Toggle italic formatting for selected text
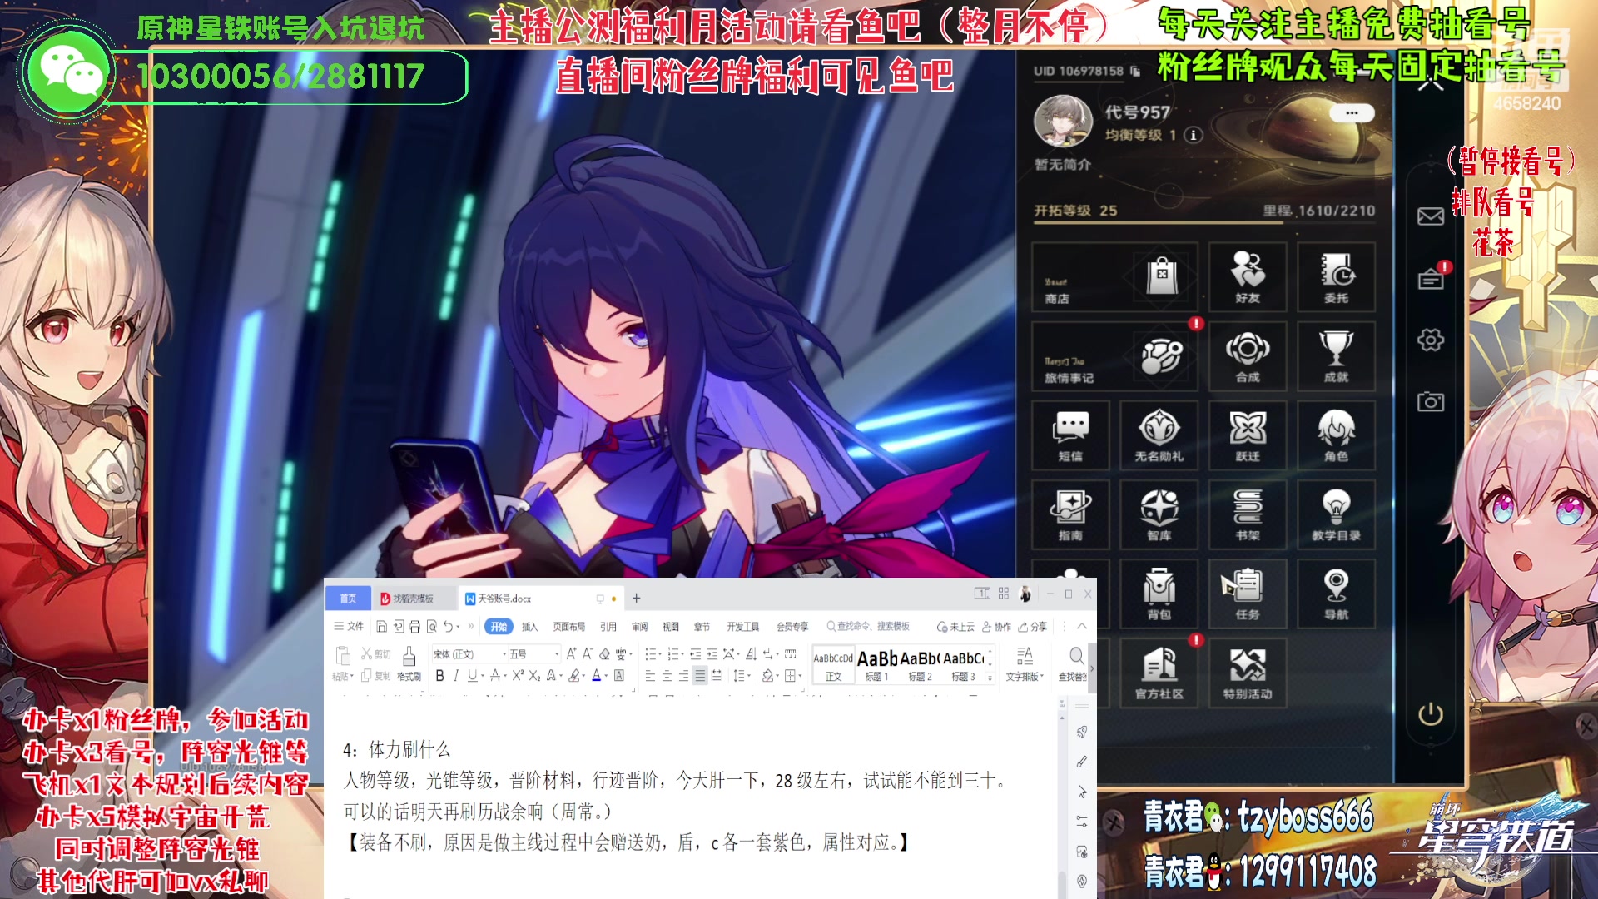1598x899 pixels. pos(454,675)
